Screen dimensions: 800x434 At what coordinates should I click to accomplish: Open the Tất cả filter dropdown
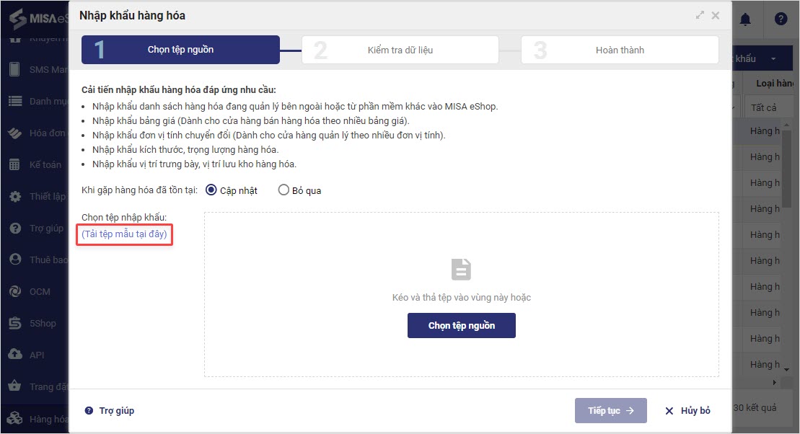(763, 108)
